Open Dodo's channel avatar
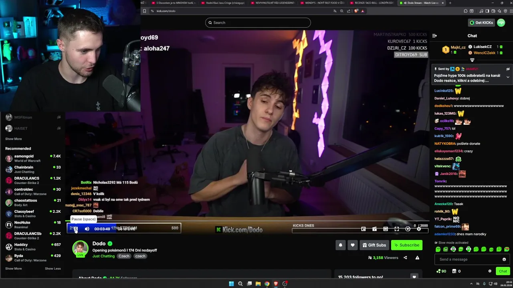 click(x=80, y=248)
